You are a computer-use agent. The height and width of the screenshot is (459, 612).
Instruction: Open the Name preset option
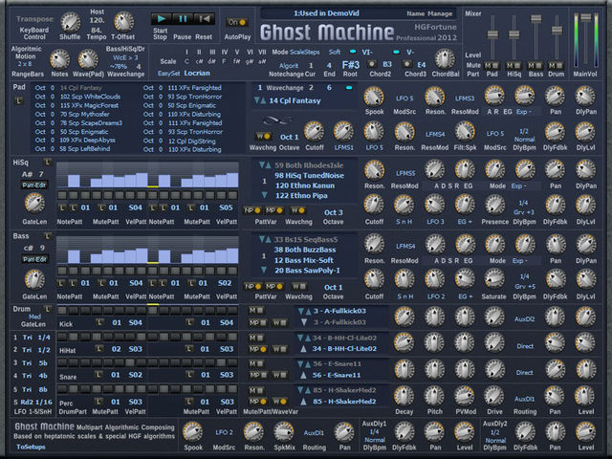[415, 13]
